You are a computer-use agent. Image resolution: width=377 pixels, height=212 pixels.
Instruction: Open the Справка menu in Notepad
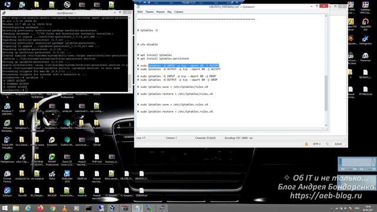click(x=178, y=12)
